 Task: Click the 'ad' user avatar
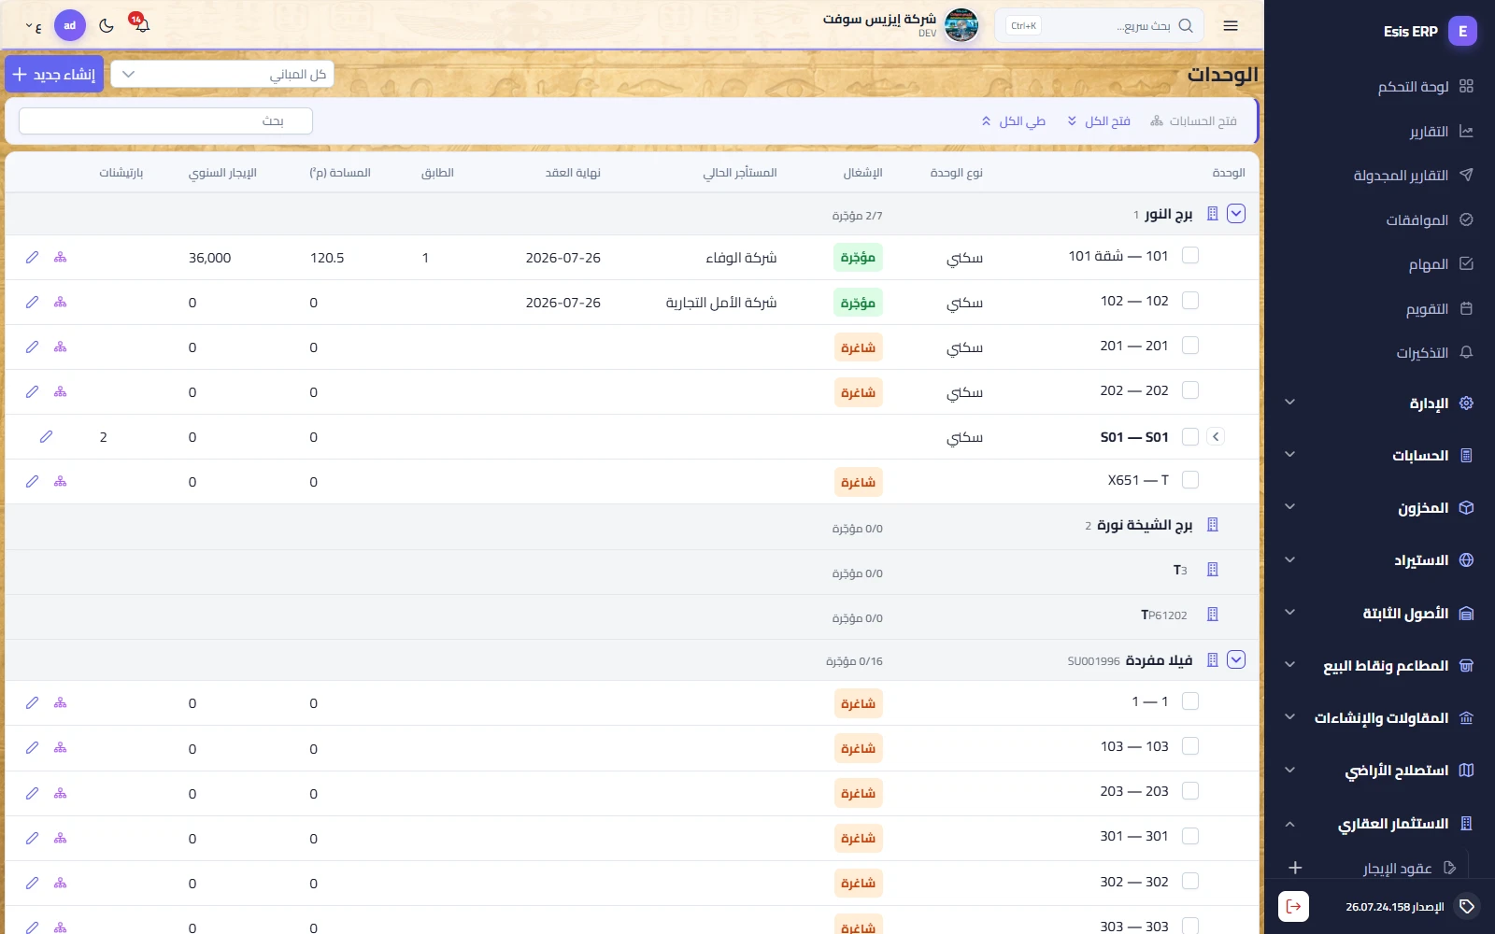tap(70, 25)
